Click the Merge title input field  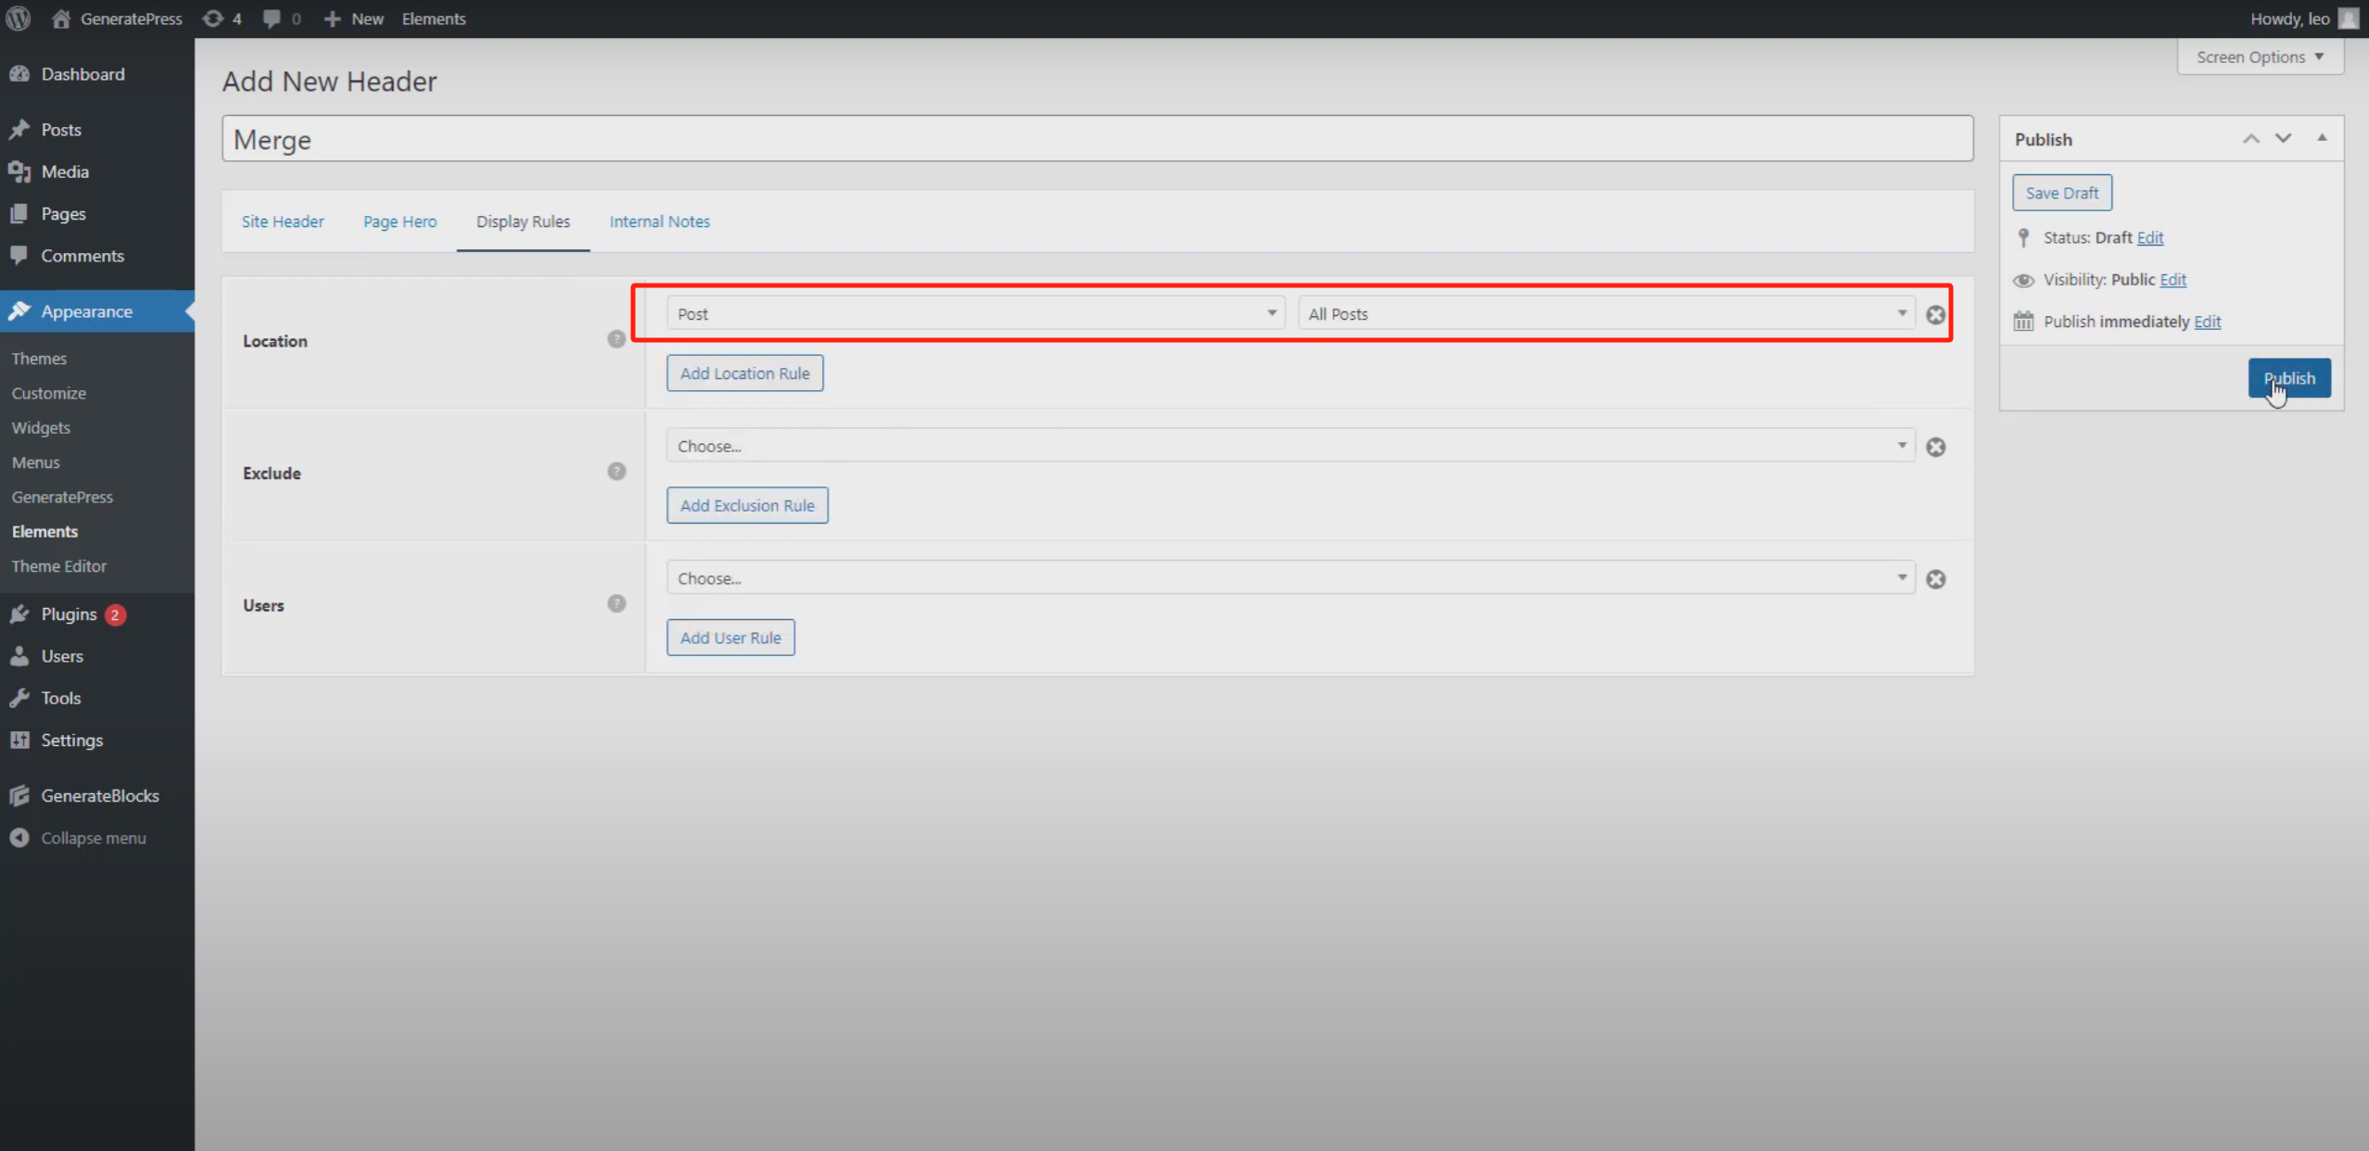click(x=1096, y=140)
